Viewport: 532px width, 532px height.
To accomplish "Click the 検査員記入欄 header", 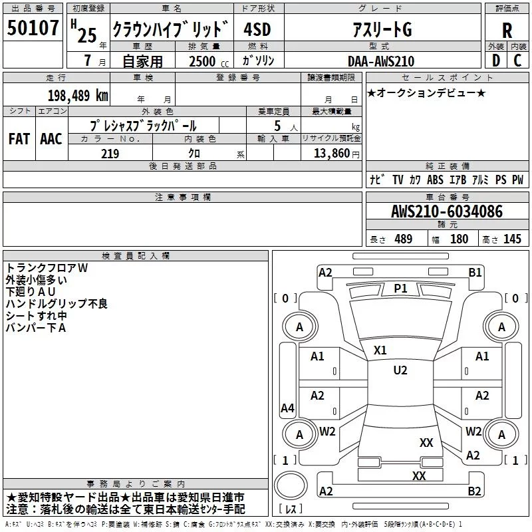I will click(x=136, y=255).
